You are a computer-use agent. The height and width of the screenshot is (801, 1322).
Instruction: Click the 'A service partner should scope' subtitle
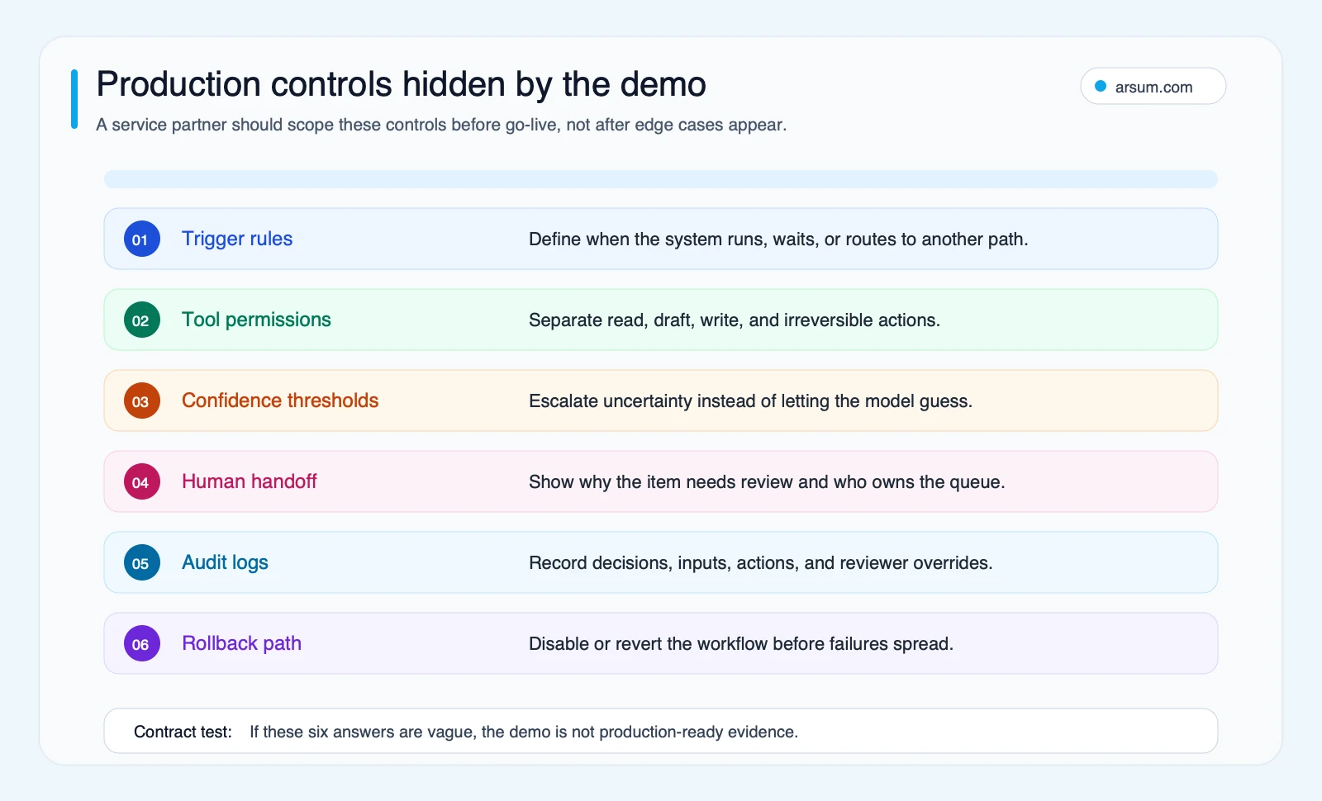pos(441,125)
